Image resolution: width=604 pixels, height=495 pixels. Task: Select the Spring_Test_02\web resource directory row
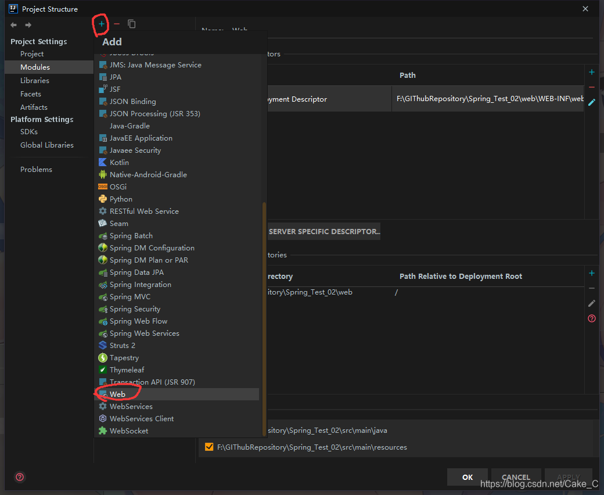coord(426,292)
